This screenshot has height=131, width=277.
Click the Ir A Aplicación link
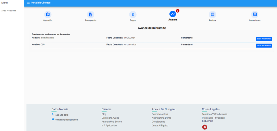click(x=109, y=126)
